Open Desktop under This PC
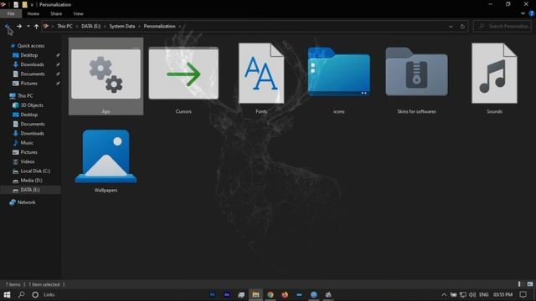Screen dimensions: 536x301 [x=29, y=115]
